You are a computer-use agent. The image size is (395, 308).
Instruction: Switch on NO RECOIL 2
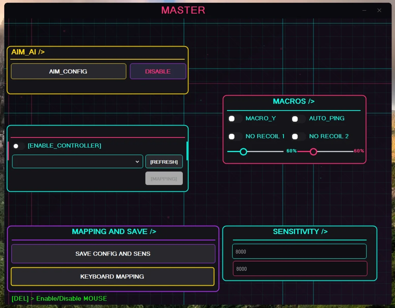pyautogui.click(x=298, y=136)
